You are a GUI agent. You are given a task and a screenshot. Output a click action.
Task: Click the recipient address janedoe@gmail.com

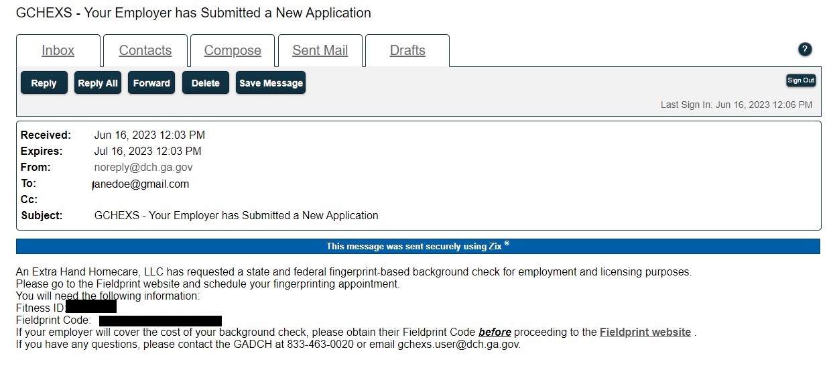(x=141, y=184)
